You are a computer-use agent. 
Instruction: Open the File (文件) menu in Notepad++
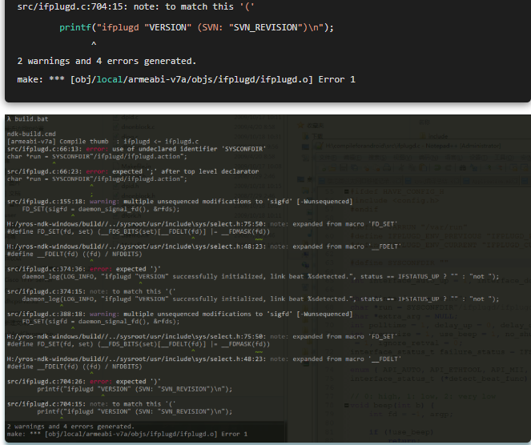point(327,158)
